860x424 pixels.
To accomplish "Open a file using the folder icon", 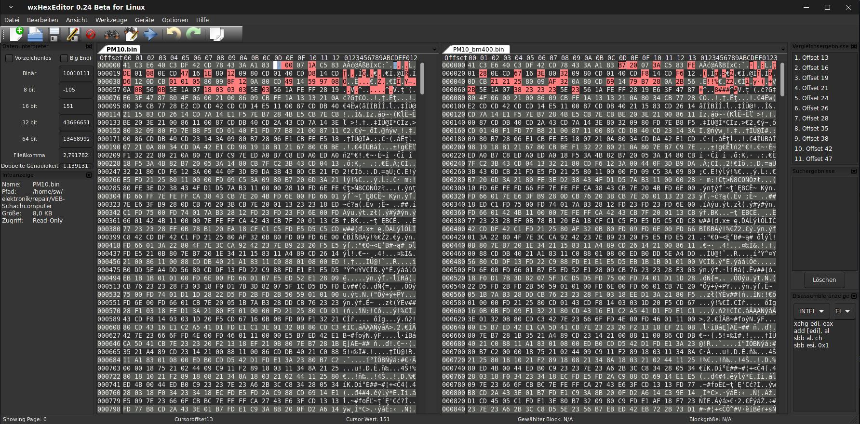I will tap(35, 34).
